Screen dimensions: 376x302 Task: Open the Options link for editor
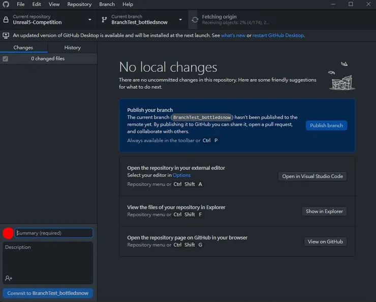click(181, 175)
